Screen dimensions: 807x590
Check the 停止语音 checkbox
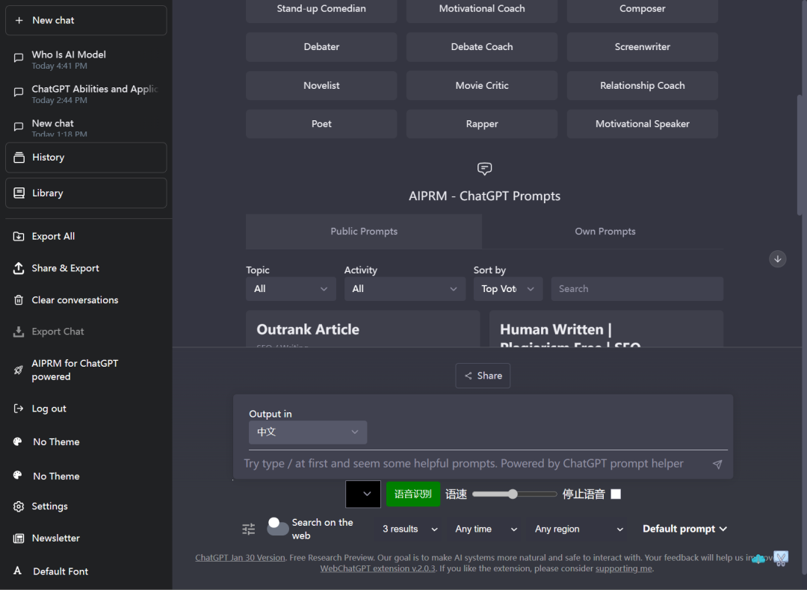tap(616, 494)
